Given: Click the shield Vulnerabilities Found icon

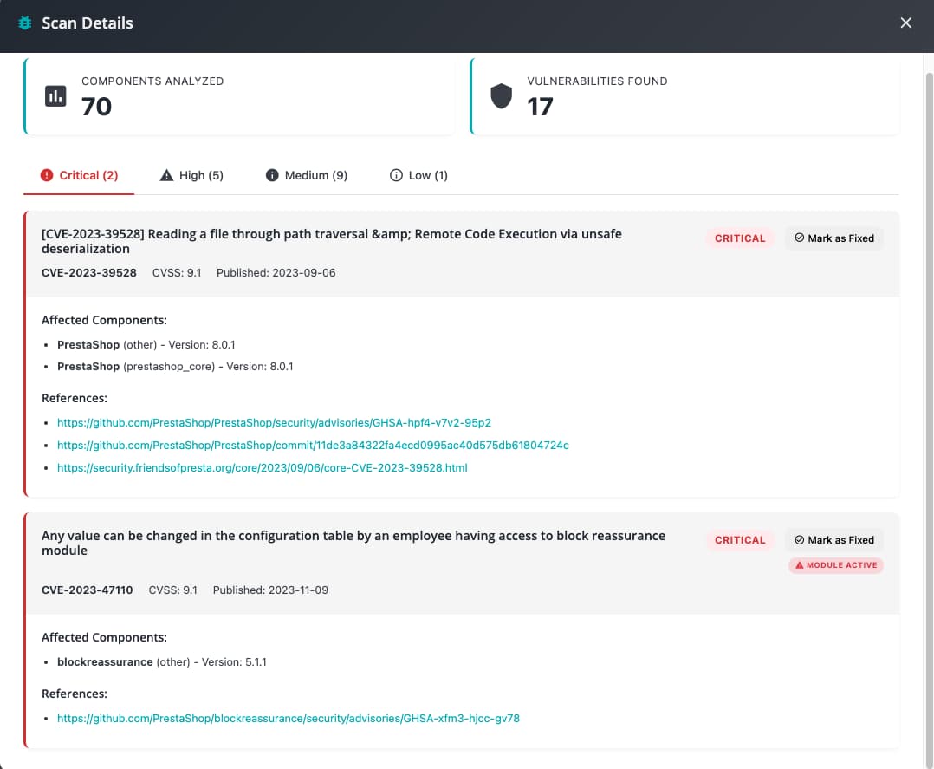Looking at the screenshot, I should coord(501,96).
